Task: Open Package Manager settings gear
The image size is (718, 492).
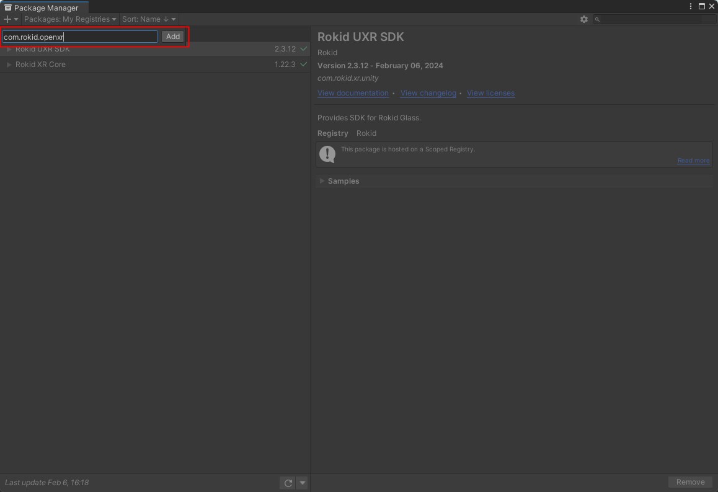Action: [x=584, y=19]
